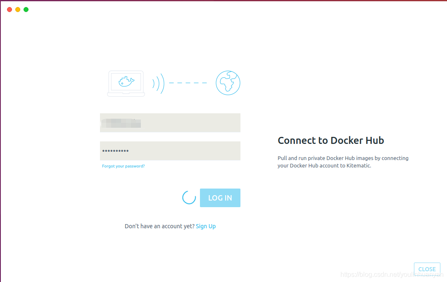The width and height of the screenshot is (447, 282).
Task: Click the Docker whale laptop icon
Action: click(x=126, y=84)
